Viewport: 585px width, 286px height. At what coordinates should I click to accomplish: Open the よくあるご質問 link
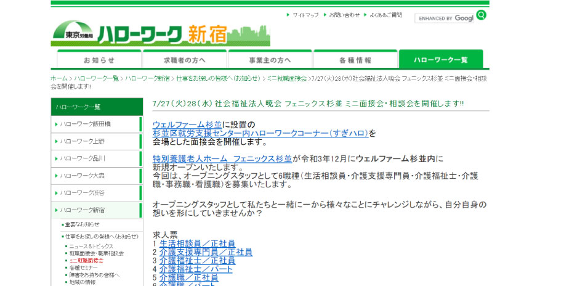[x=385, y=15]
